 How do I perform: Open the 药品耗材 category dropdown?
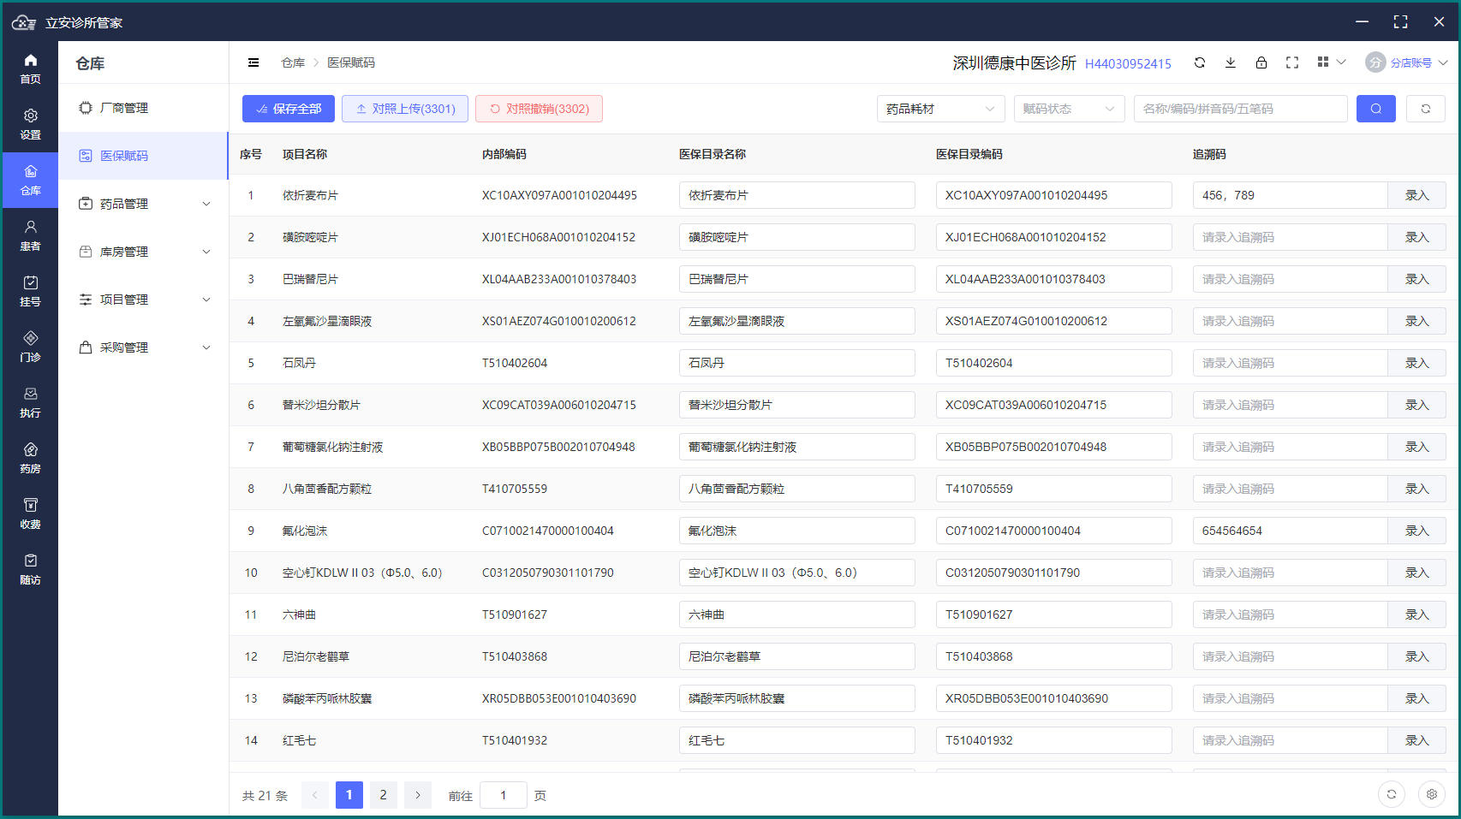(x=941, y=109)
